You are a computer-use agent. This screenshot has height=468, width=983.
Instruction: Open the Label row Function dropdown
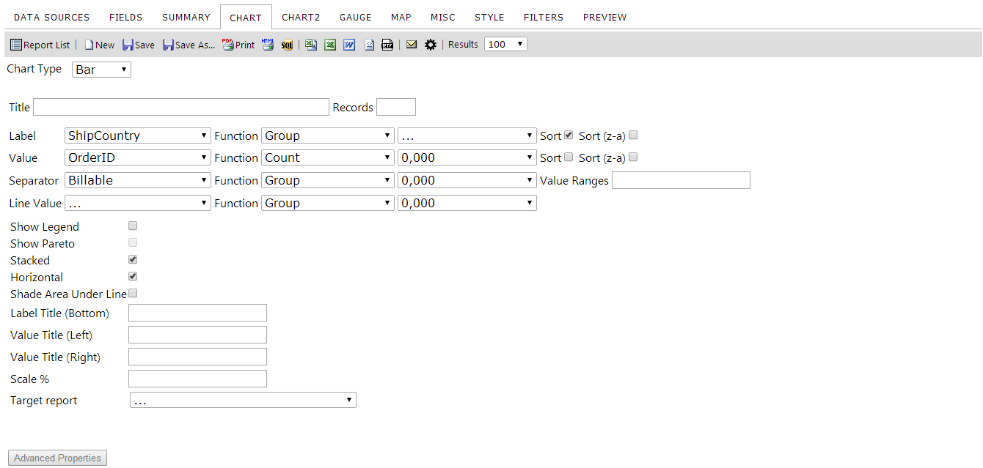tap(328, 135)
